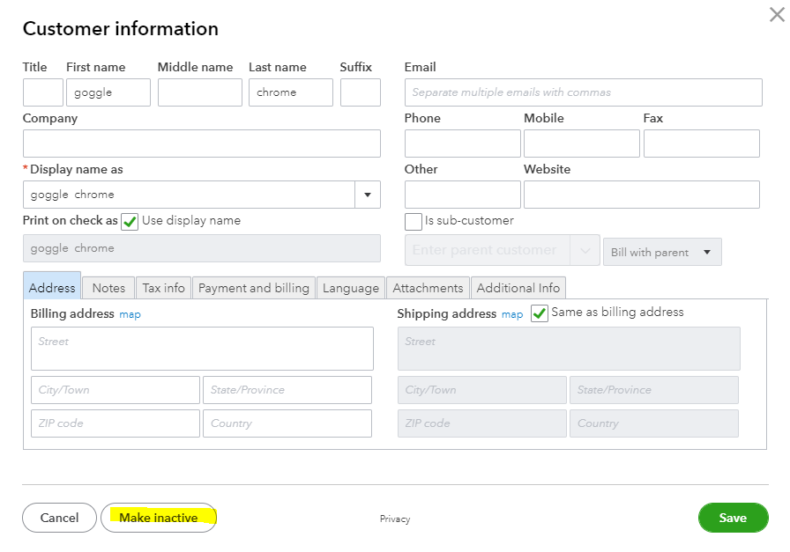The height and width of the screenshot is (552, 790).
Task: Open the Tax info tab
Action: 164,288
